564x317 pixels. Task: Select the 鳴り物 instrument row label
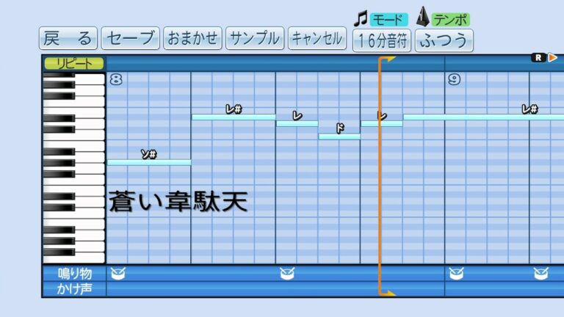point(74,274)
